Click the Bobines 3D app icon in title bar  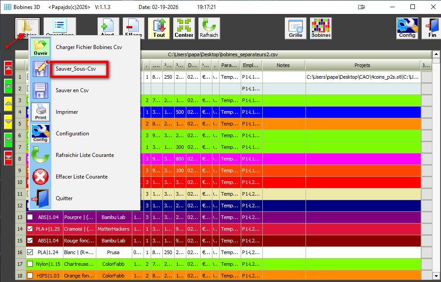coord(8,7)
